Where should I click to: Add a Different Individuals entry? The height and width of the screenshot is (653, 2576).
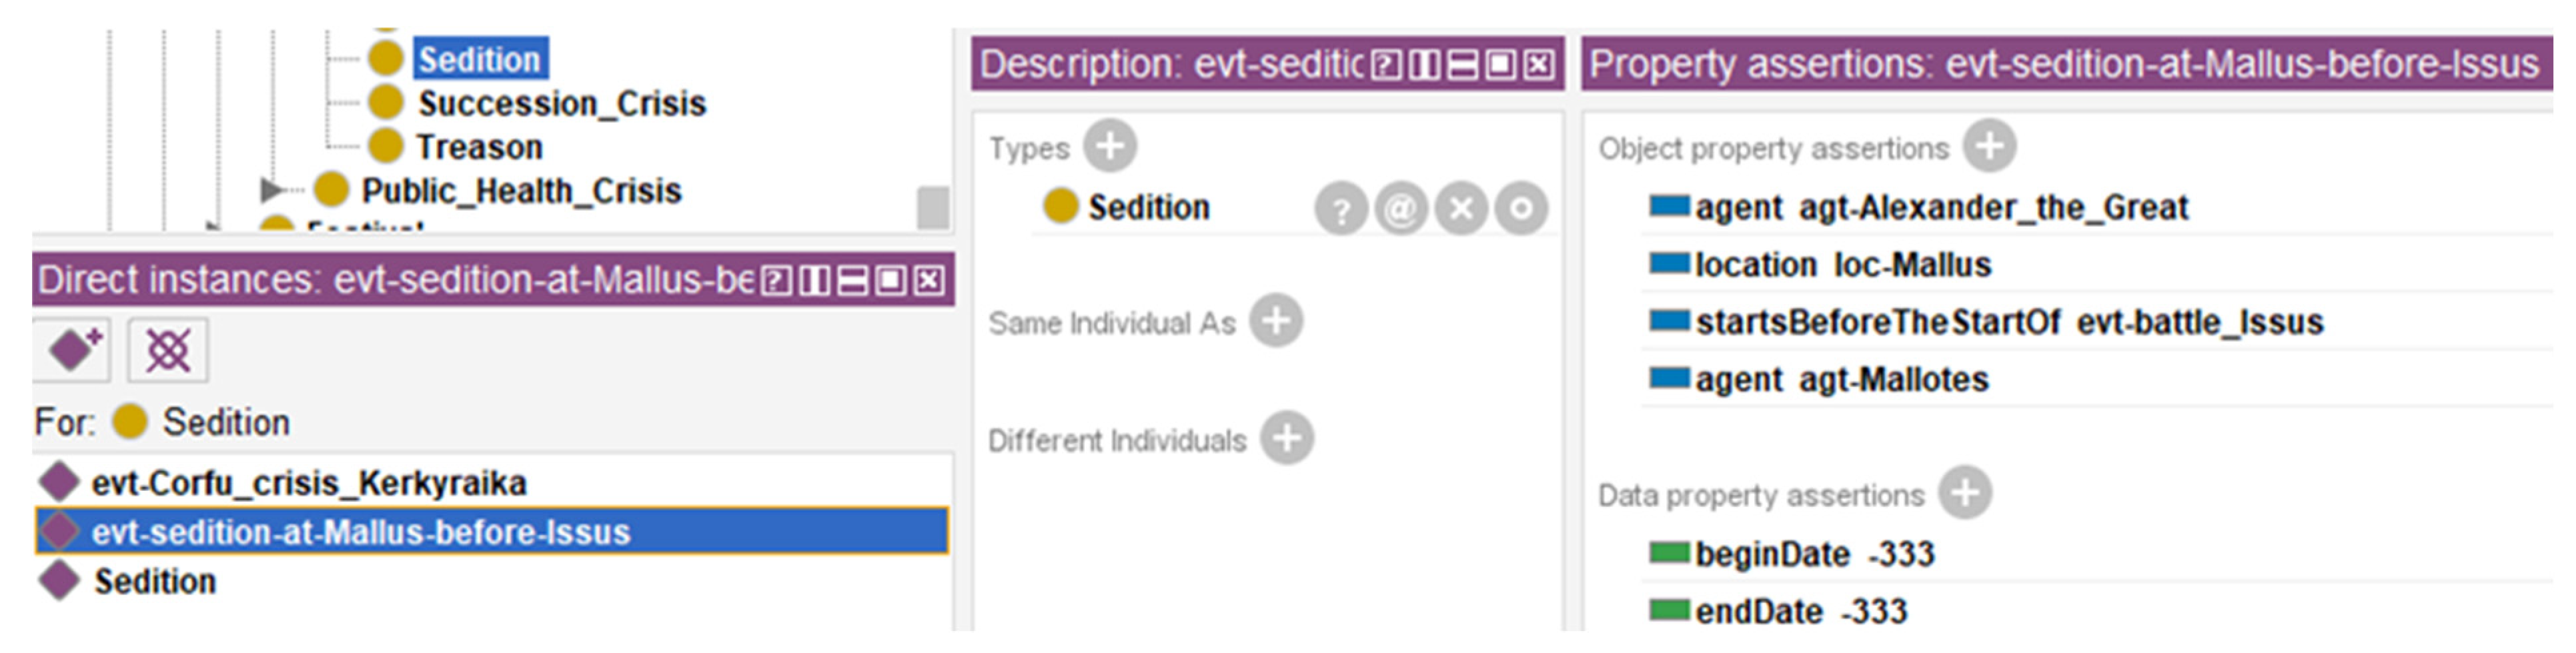point(1287,439)
